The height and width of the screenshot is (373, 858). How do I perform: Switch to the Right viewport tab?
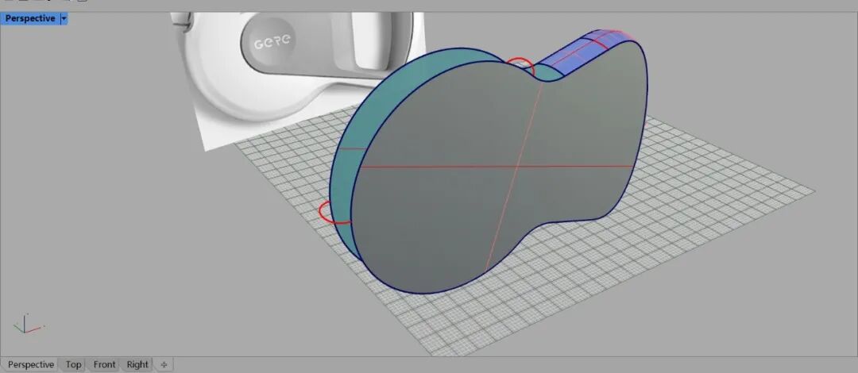[x=137, y=364]
